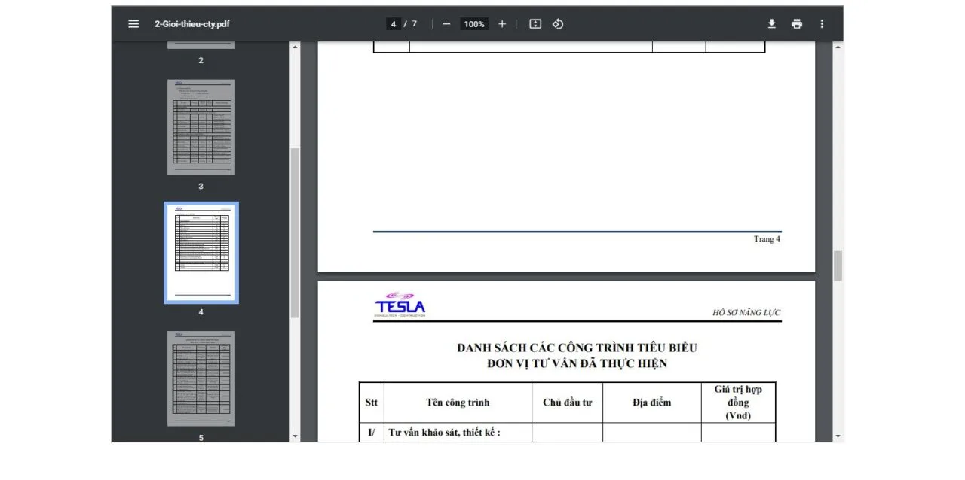
Task: Click 'Giá trị hợp đồng (Vnd)' column header
Action: point(738,403)
